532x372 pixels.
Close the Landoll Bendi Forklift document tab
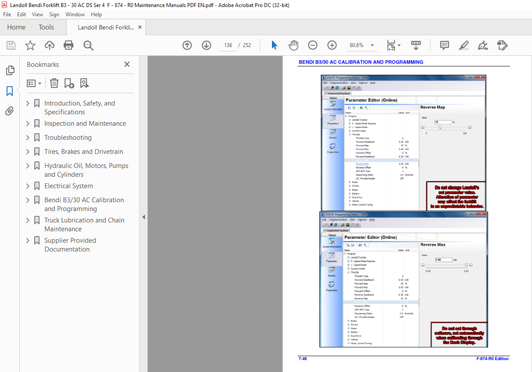point(140,27)
